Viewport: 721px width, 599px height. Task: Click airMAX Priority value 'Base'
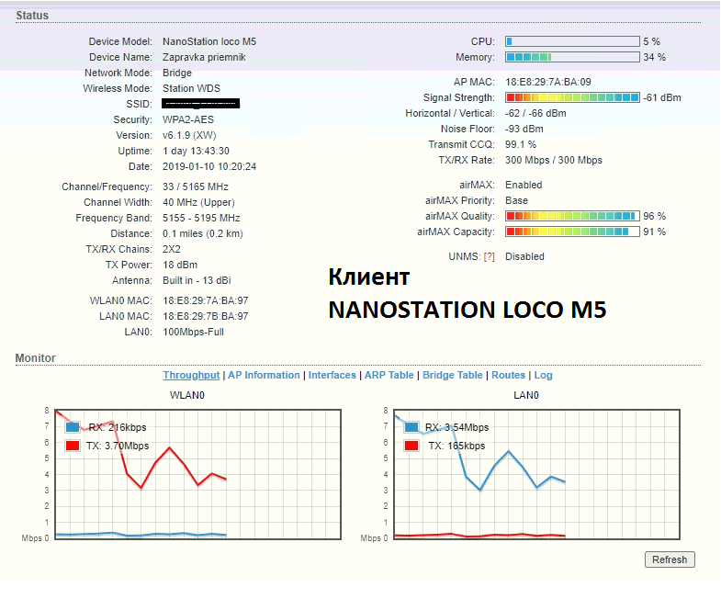pyautogui.click(x=516, y=200)
